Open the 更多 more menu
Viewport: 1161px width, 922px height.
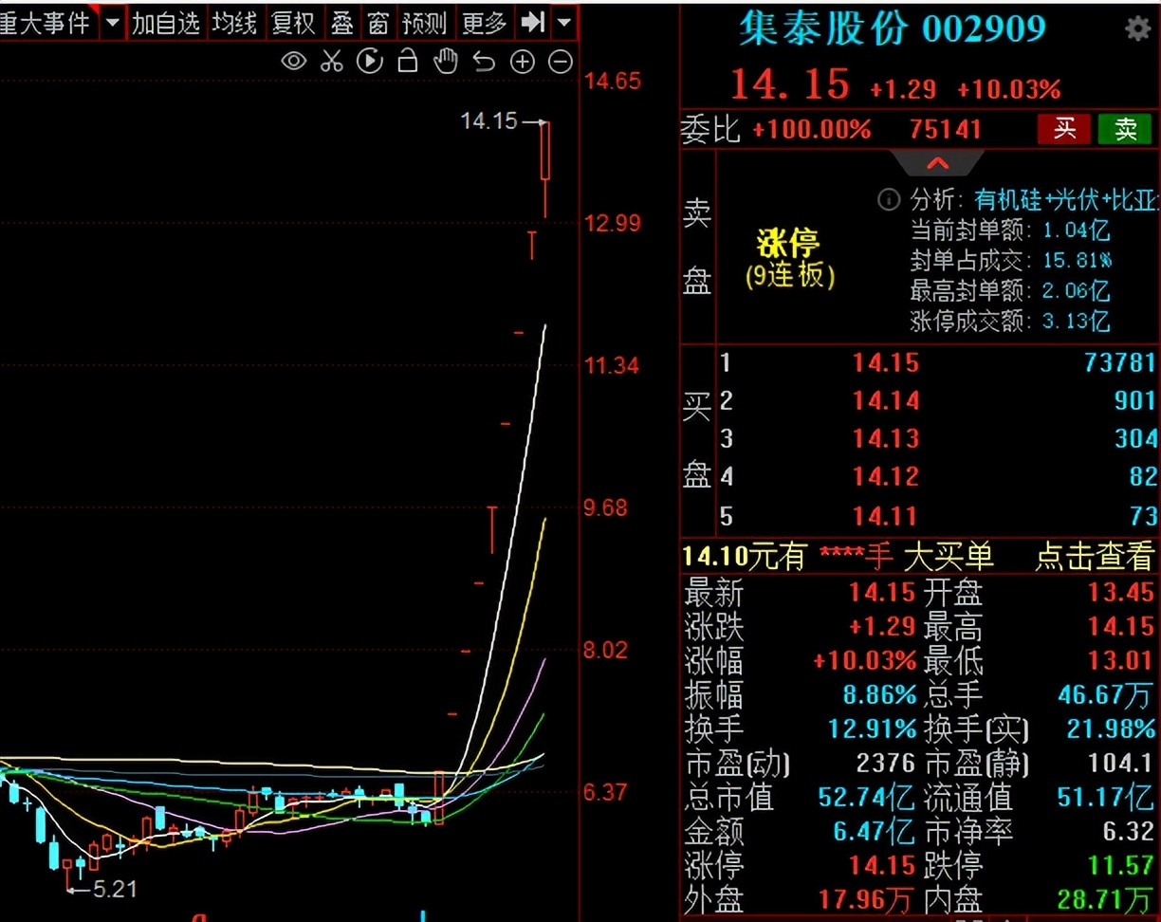coord(485,22)
